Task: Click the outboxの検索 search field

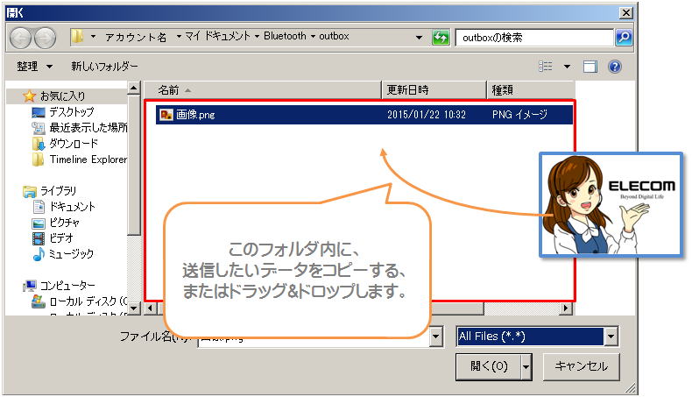Action: (534, 38)
